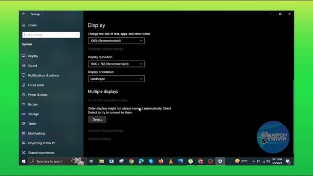Open Skype from the taskbar
313x176 pixels.
[x=151, y=161]
